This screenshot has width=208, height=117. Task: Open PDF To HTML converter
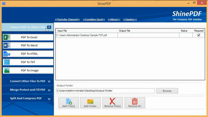(28, 54)
